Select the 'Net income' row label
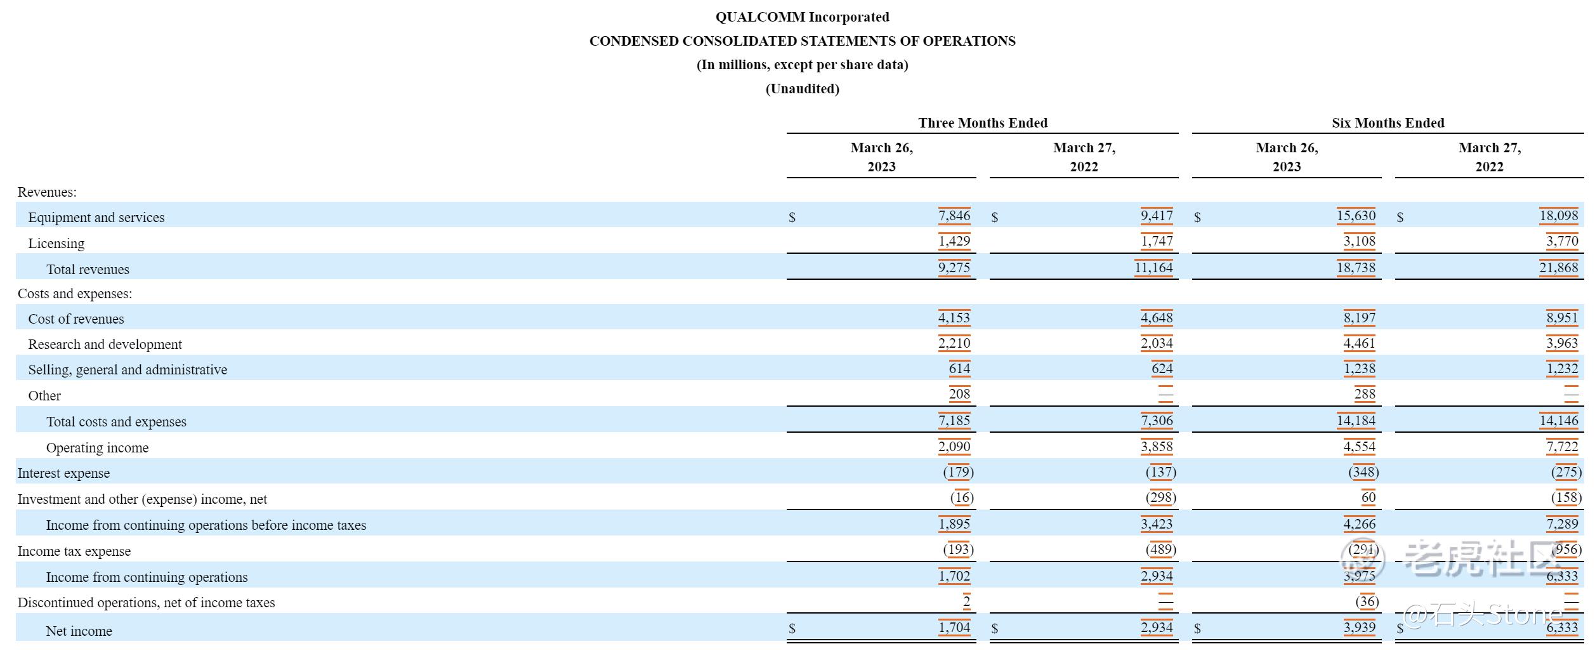This screenshot has width=1595, height=651. click(x=79, y=631)
